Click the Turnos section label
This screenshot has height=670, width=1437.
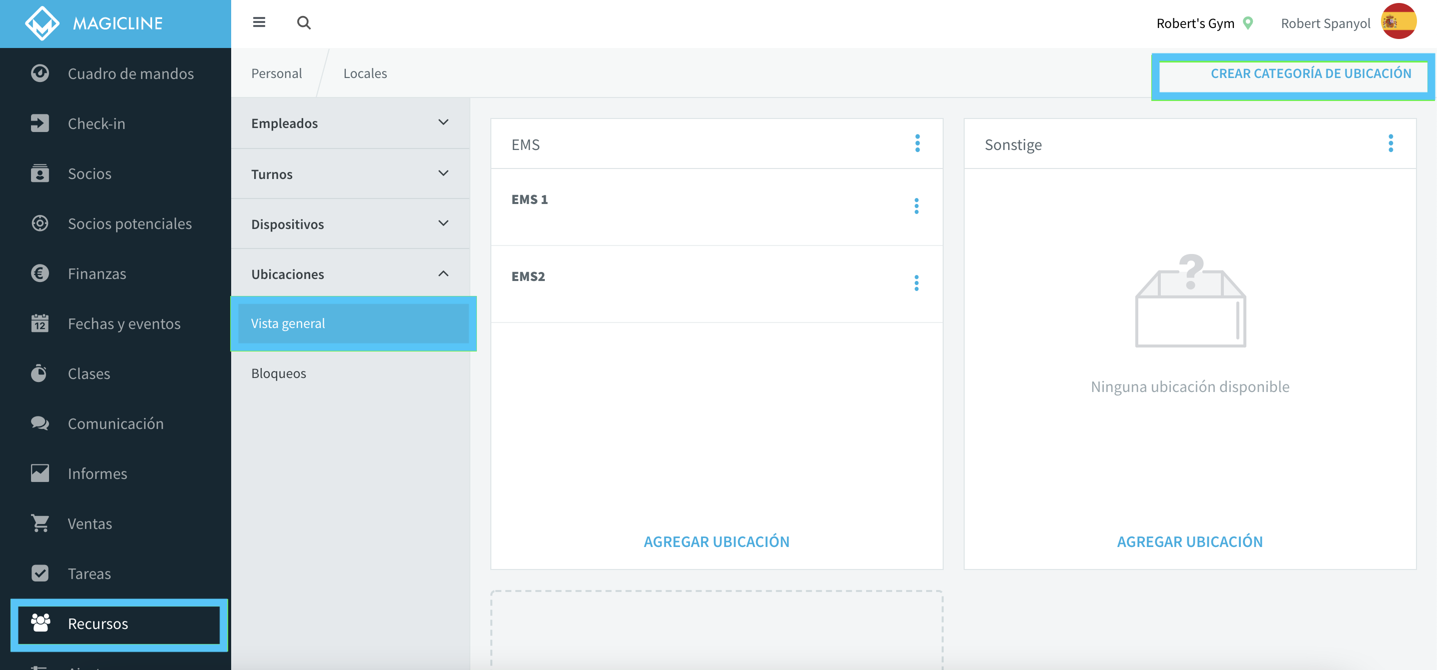pyautogui.click(x=271, y=174)
